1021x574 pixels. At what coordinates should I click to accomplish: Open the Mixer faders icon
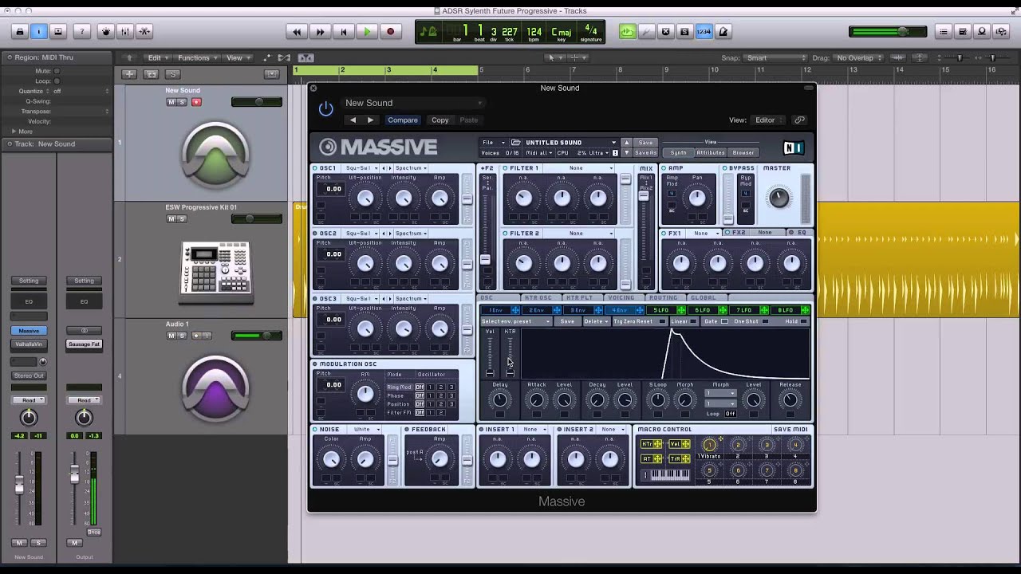(x=125, y=32)
